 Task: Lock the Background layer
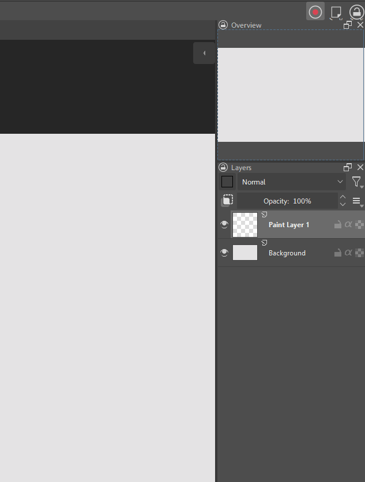338,253
